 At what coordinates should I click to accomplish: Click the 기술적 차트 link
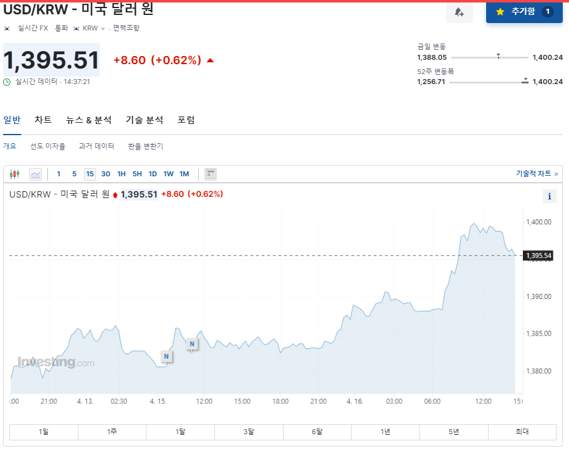tap(537, 173)
